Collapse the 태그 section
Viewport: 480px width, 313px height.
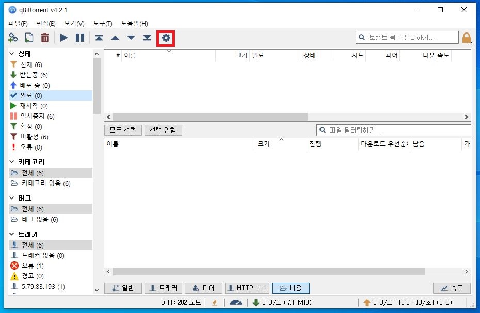point(12,198)
